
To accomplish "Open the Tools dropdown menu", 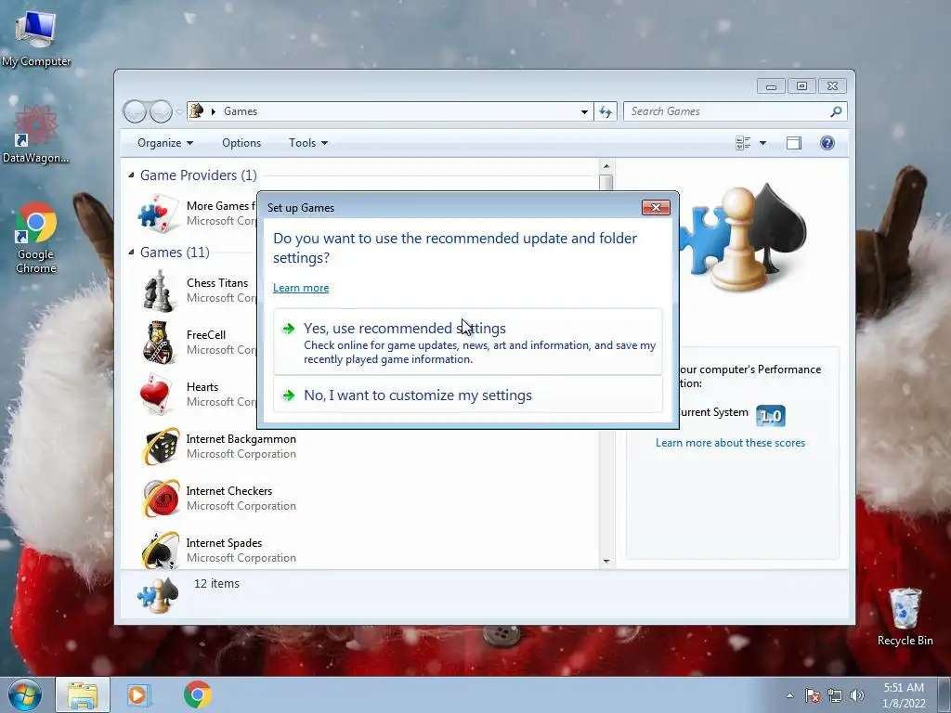I will pyautogui.click(x=308, y=143).
